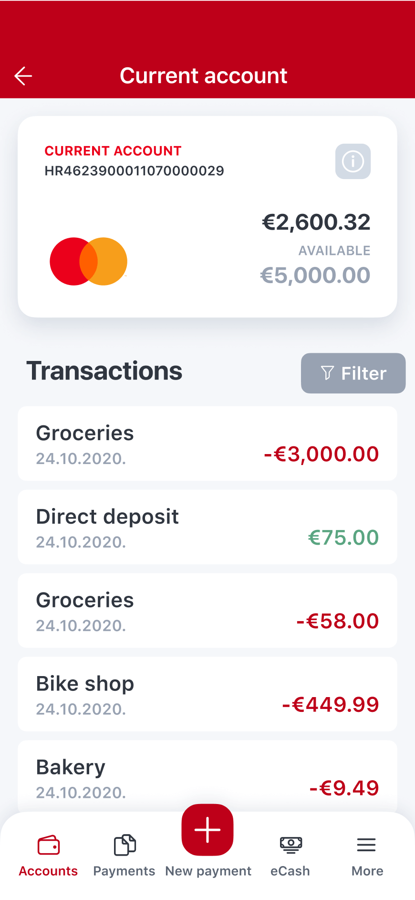This screenshot has width=415, height=900.
Task: Tap the back arrow icon
Action: pos(23,76)
